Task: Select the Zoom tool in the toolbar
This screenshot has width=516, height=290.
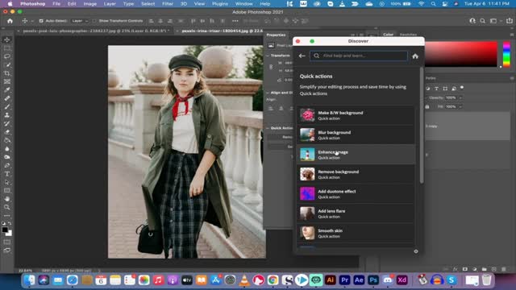Action: [x=7, y=207]
